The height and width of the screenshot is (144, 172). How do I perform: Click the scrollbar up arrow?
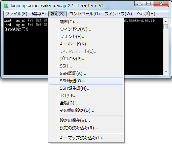[166, 21]
